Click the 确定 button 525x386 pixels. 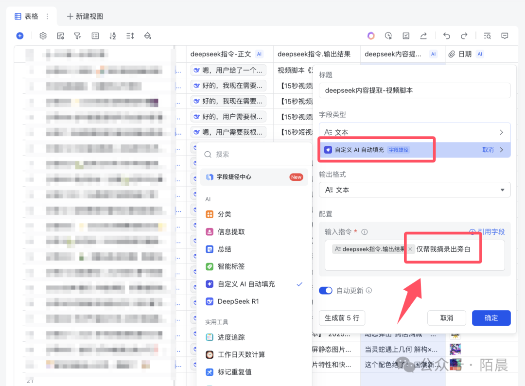(491, 318)
